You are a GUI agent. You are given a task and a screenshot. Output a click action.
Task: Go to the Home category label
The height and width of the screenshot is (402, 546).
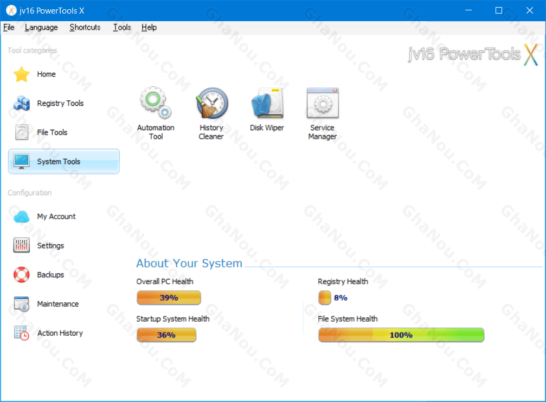[46, 74]
